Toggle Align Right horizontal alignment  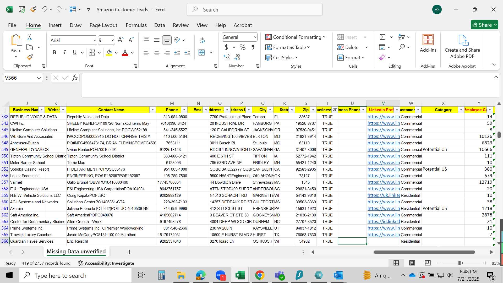pyautogui.click(x=167, y=52)
